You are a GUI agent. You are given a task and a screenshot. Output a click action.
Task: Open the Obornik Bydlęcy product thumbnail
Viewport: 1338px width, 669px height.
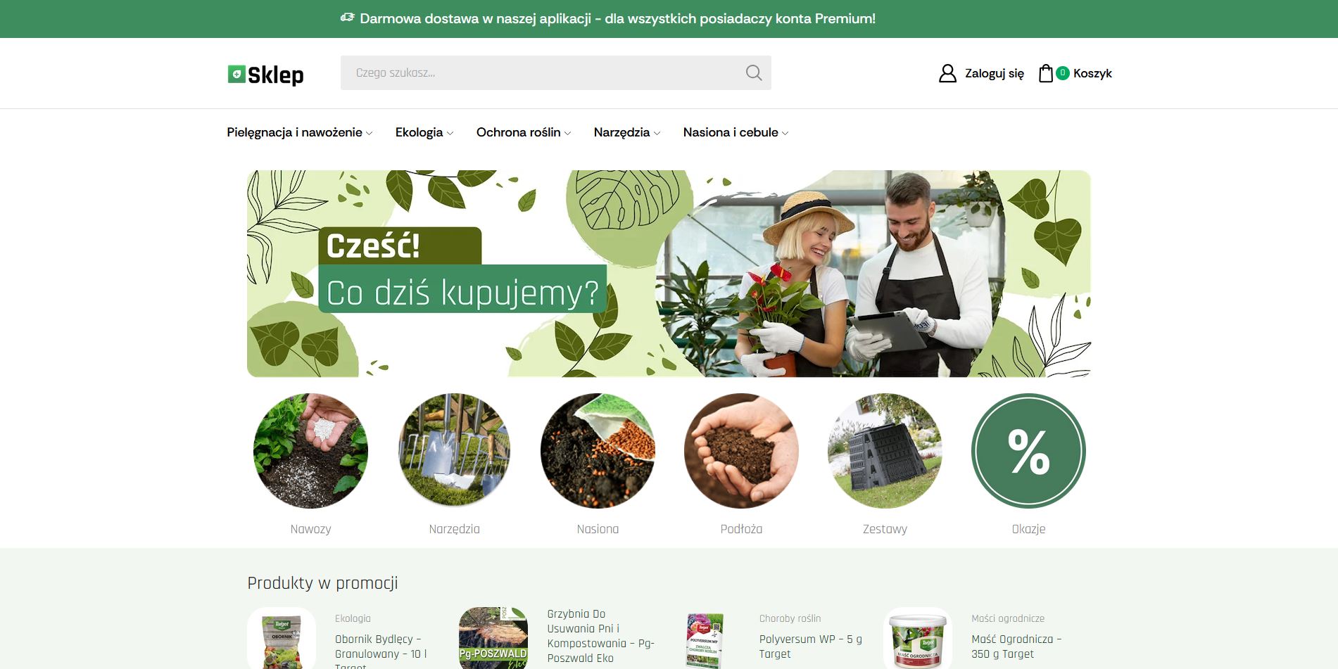pos(282,639)
